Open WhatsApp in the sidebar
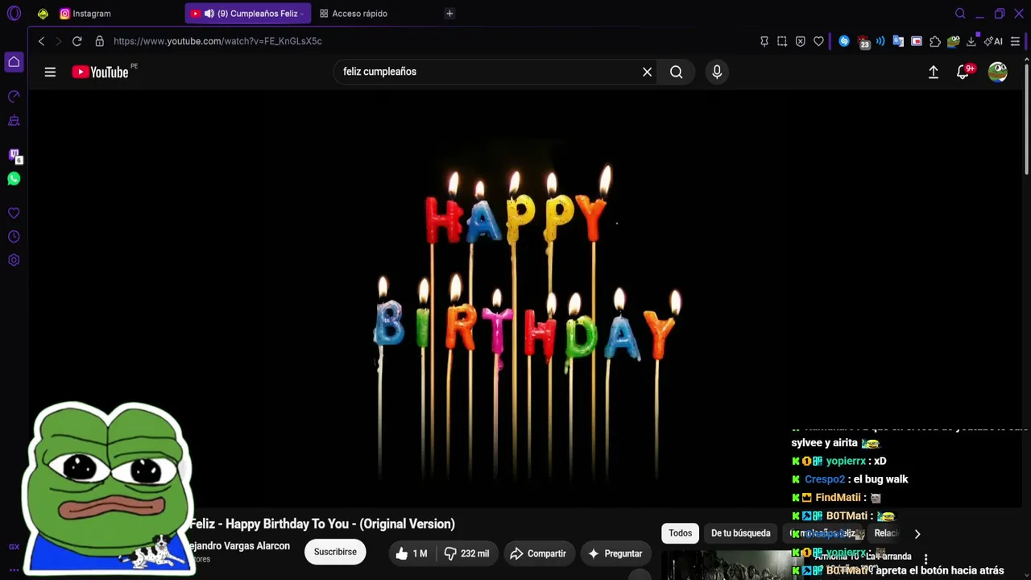 coord(14,179)
